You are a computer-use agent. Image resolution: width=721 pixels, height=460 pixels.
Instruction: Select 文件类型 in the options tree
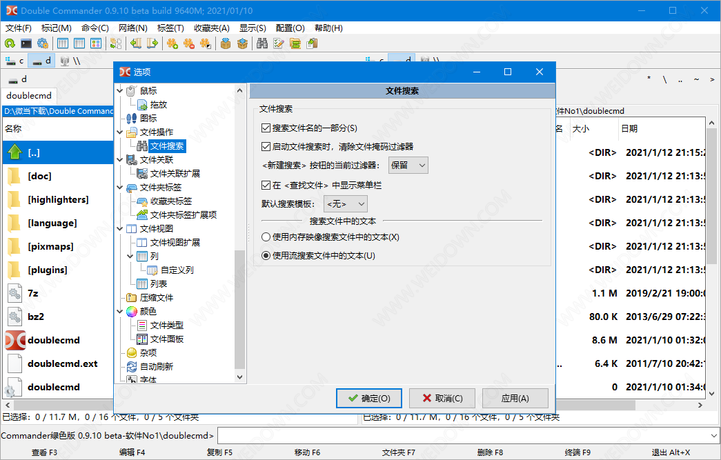pos(166,325)
